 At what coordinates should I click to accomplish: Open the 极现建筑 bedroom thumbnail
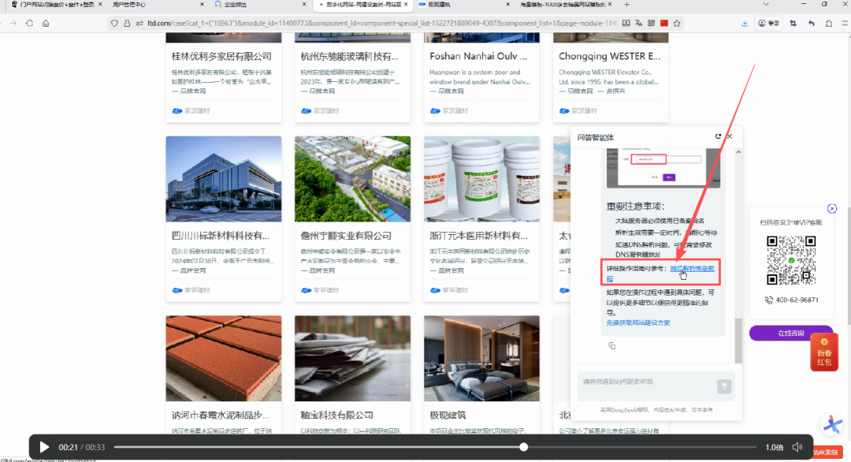482,358
